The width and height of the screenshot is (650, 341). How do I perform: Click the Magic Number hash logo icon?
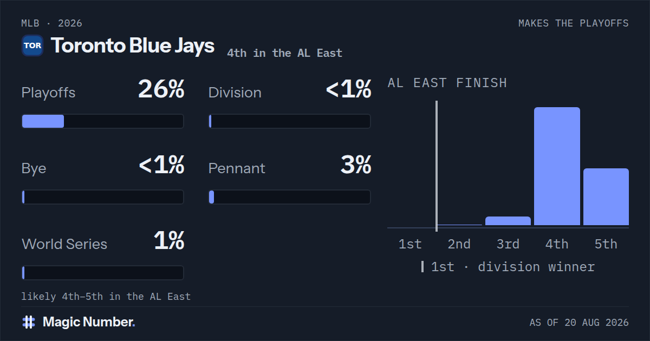click(x=29, y=322)
